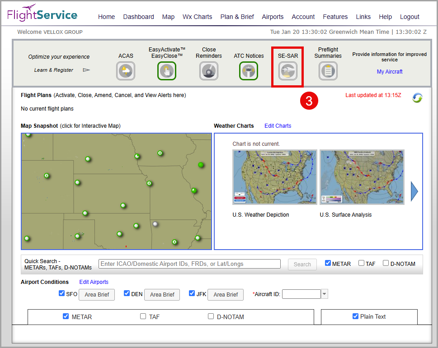
Task: Select the Close Reminders icon
Action: click(x=209, y=71)
